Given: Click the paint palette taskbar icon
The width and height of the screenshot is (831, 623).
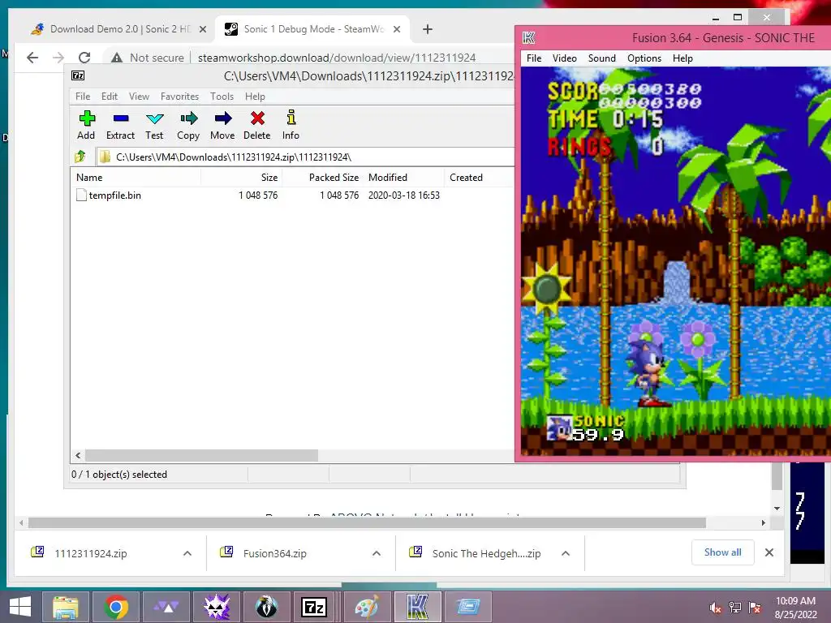Looking at the screenshot, I should tap(367, 607).
